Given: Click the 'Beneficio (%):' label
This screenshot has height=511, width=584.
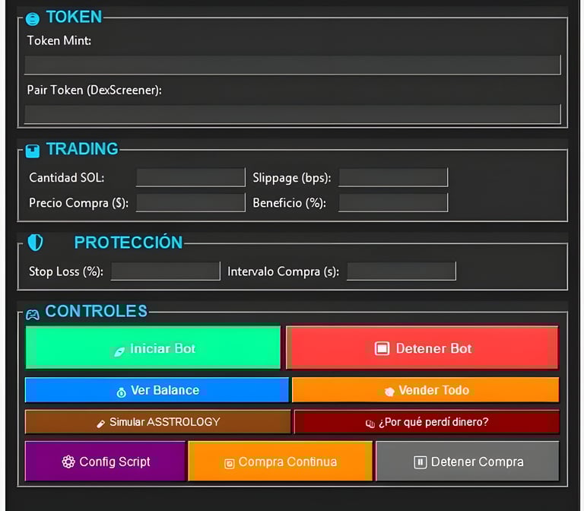Looking at the screenshot, I should (x=290, y=203).
